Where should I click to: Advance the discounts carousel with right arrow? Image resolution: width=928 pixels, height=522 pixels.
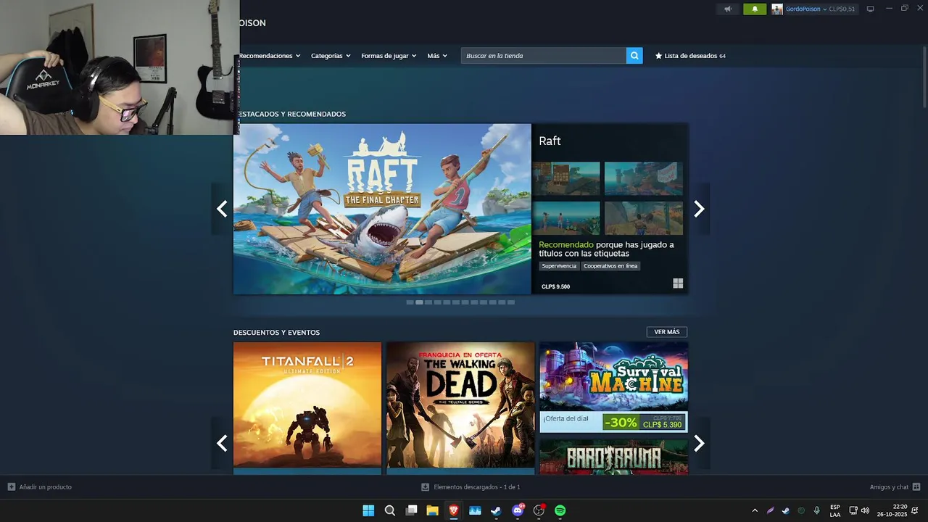[x=699, y=443]
